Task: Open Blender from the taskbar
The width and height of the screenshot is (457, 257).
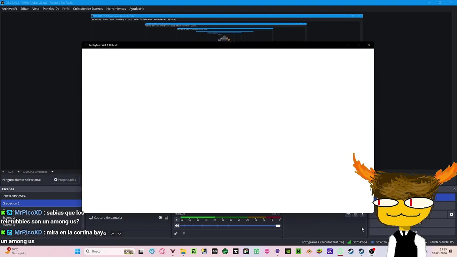Action: [x=309, y=251]
